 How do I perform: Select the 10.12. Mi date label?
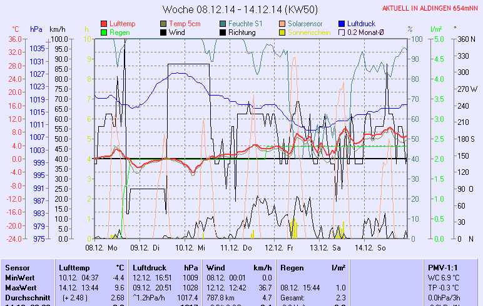point(190,248)
